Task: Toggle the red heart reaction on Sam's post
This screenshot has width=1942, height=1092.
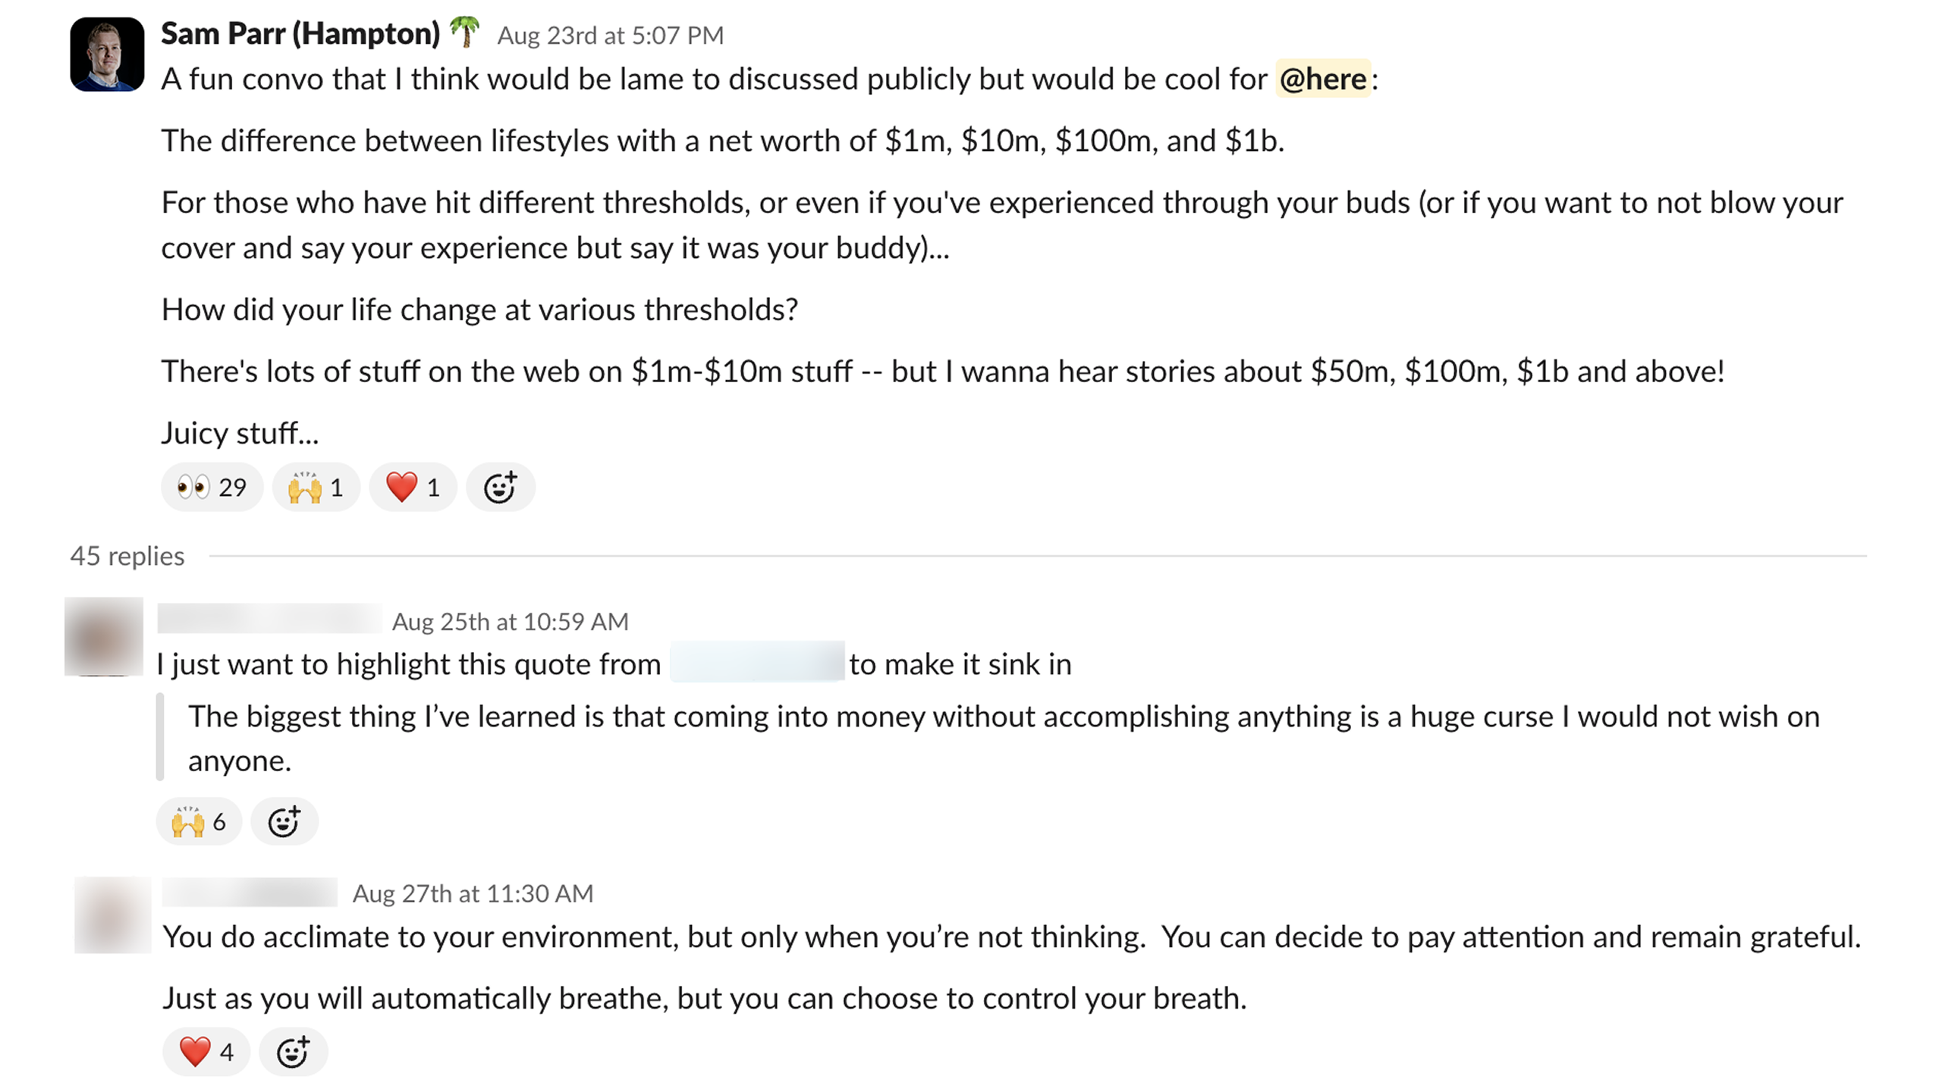Action: click(x=413, y=487)
